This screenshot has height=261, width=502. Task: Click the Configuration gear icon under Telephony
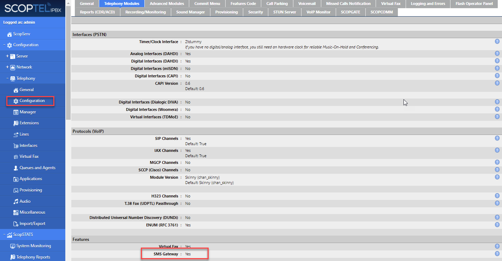[16, 101]
